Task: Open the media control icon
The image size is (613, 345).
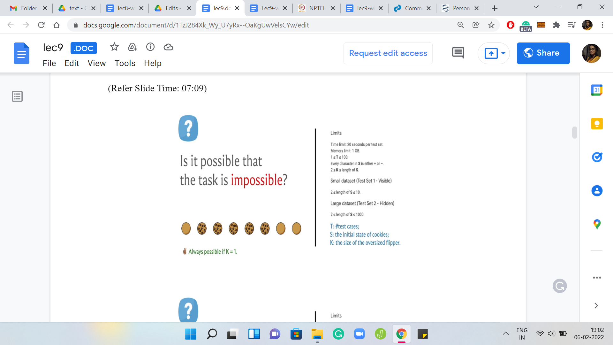Action: 572,25
